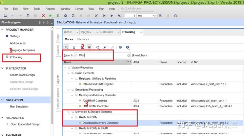The width and height of the screenshot is (244, 136).
Task: Select RAM-based Shift Register IP
Action: tap(98, 84)
